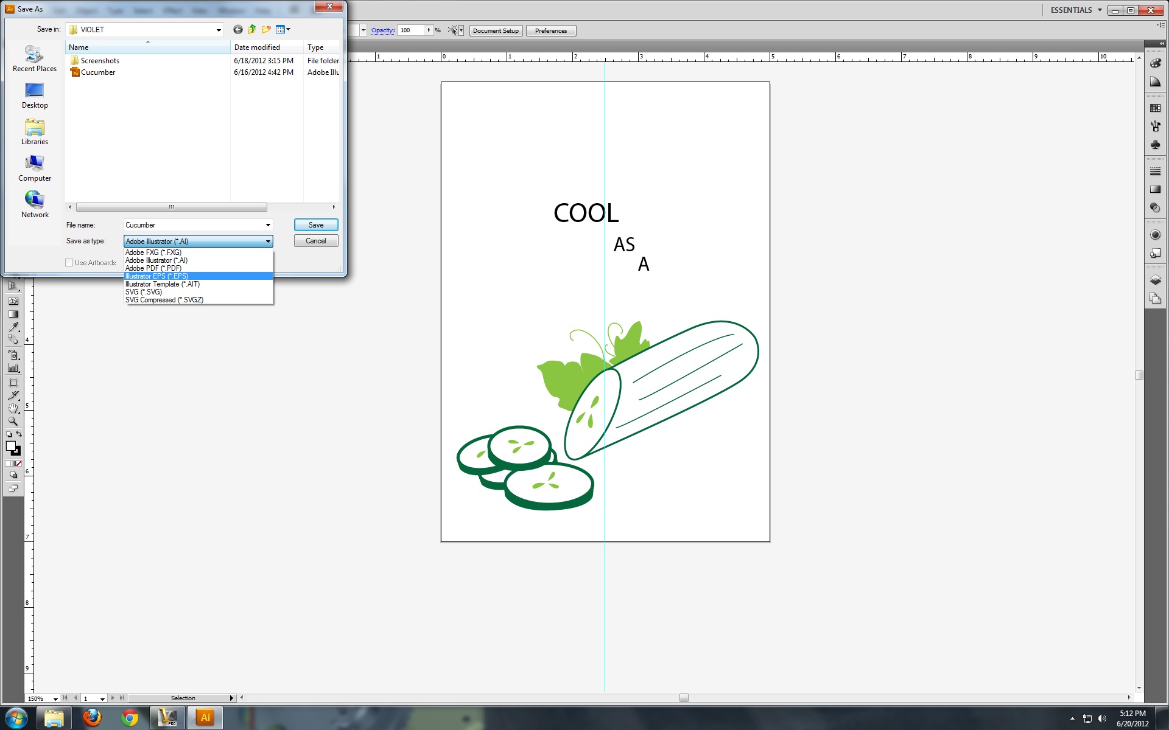
Task: Open the Gradient panel icon in dock
Action: [x=1155, y=190]
